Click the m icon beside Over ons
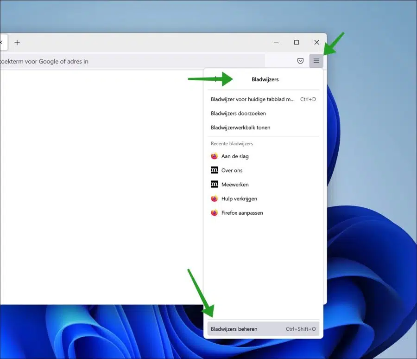Image resolution: width=417 pixels, height=359 pixels. point(215,170)
